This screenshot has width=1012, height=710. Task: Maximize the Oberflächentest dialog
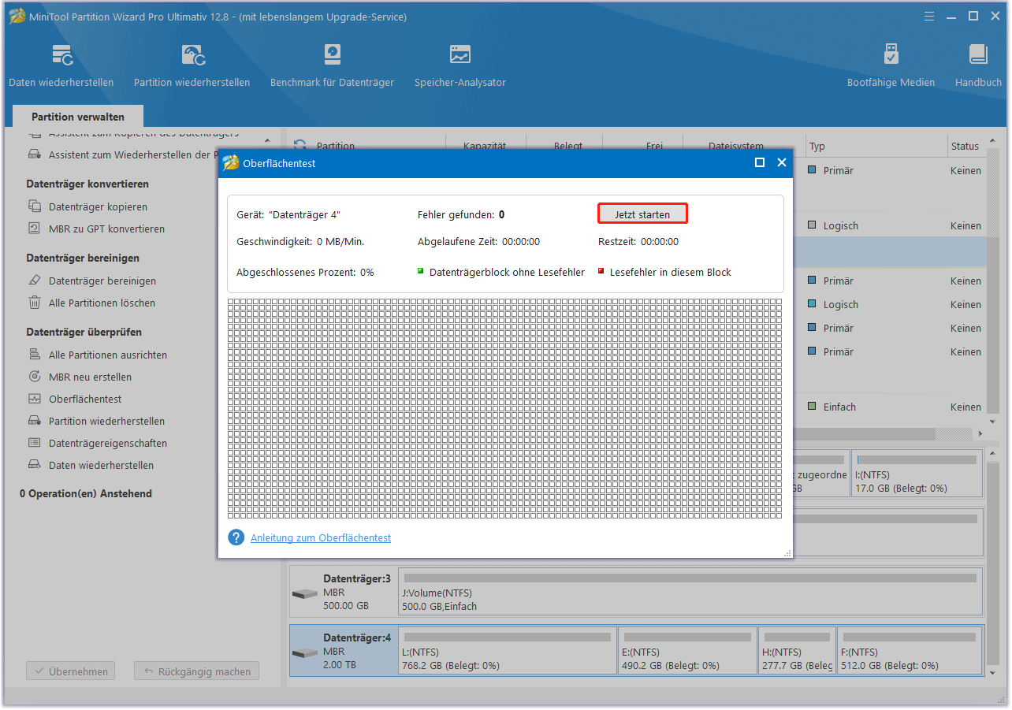(x=760, y=162)
